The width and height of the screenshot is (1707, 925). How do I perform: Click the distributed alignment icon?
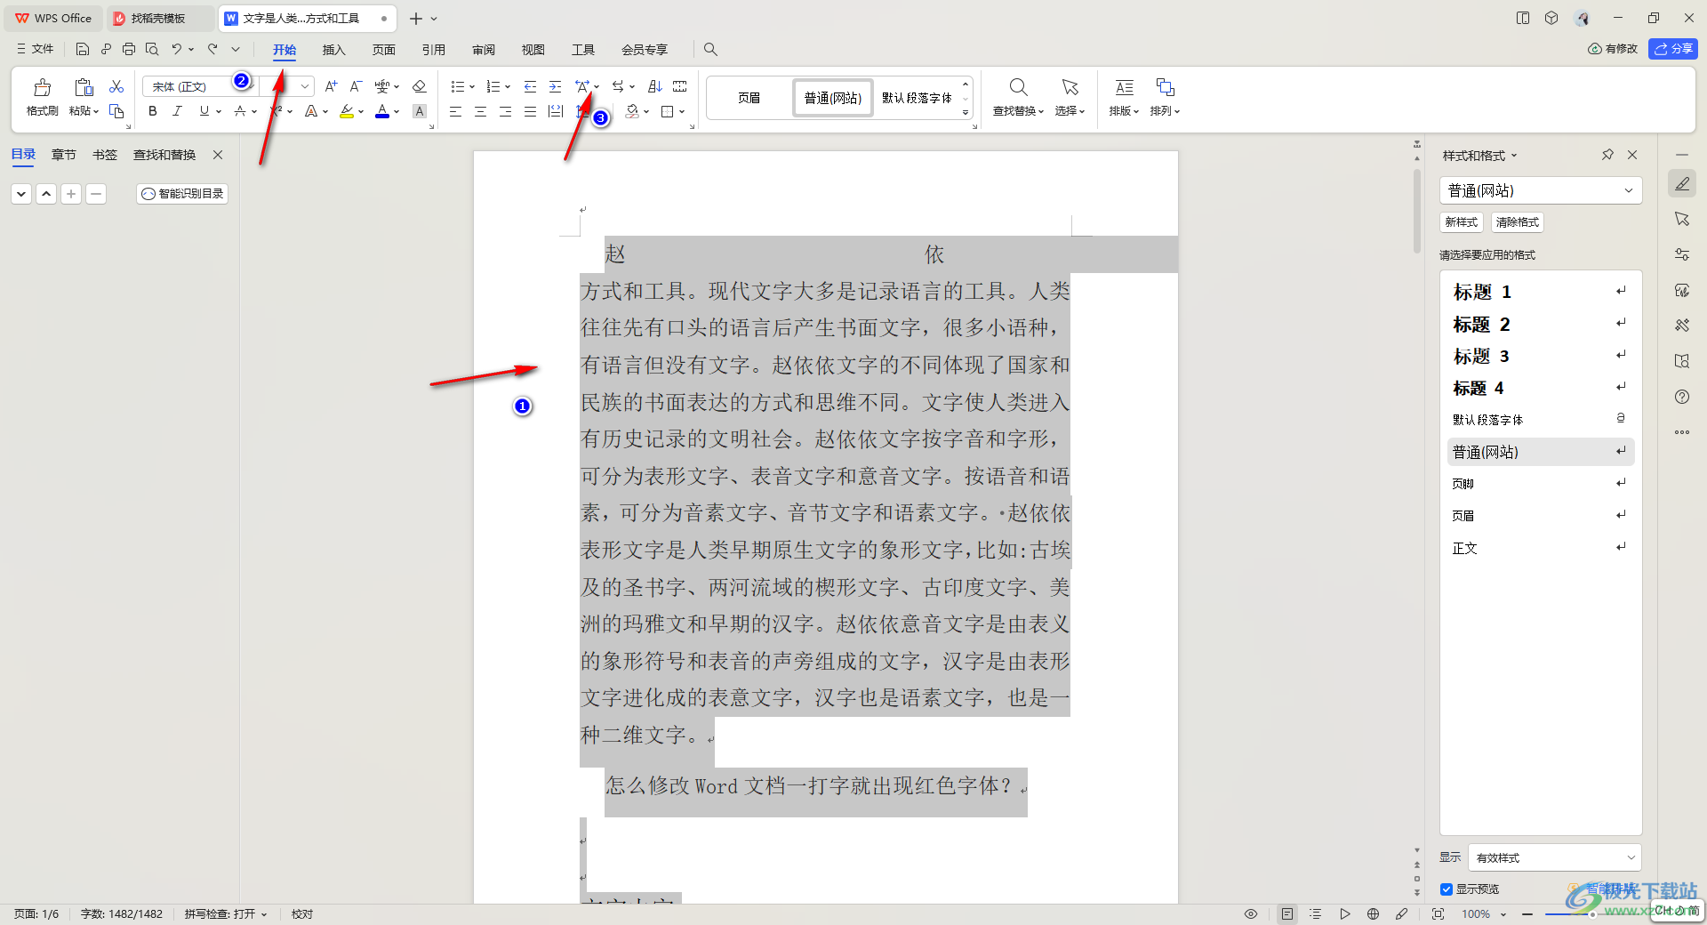click(556, 111)
